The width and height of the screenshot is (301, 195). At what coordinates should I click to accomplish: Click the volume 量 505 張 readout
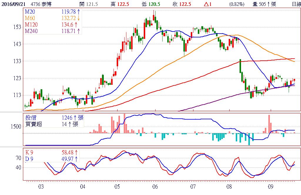(x=264, y=4)
